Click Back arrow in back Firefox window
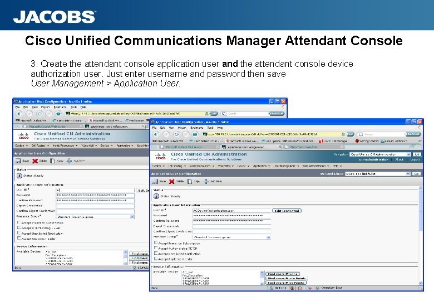 coord(19,114)
